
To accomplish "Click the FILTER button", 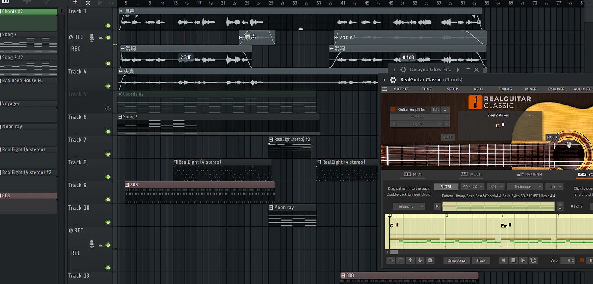I will (x=446, y=186).
